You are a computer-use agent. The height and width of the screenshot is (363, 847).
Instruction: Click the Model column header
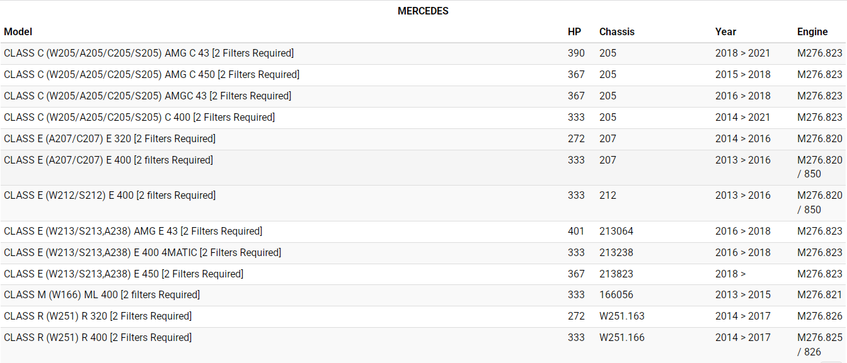pyautogui.click(x=18, y=31)
